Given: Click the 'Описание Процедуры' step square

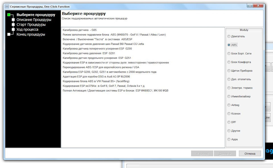Looking at the screenshot, I should click(13, 20).
